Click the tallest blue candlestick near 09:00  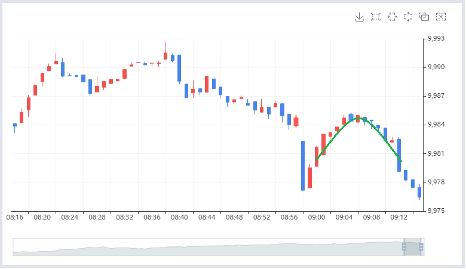point(303,165)
